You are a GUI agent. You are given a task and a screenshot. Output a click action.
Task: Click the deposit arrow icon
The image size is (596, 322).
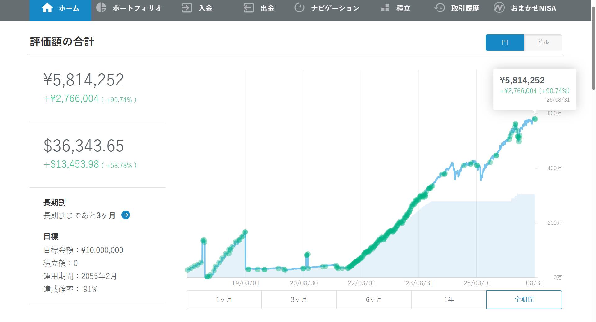(187, 8)
